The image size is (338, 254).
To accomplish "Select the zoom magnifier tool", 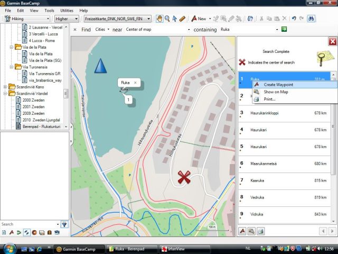I will pyautogui.click(x=167, y=19).
